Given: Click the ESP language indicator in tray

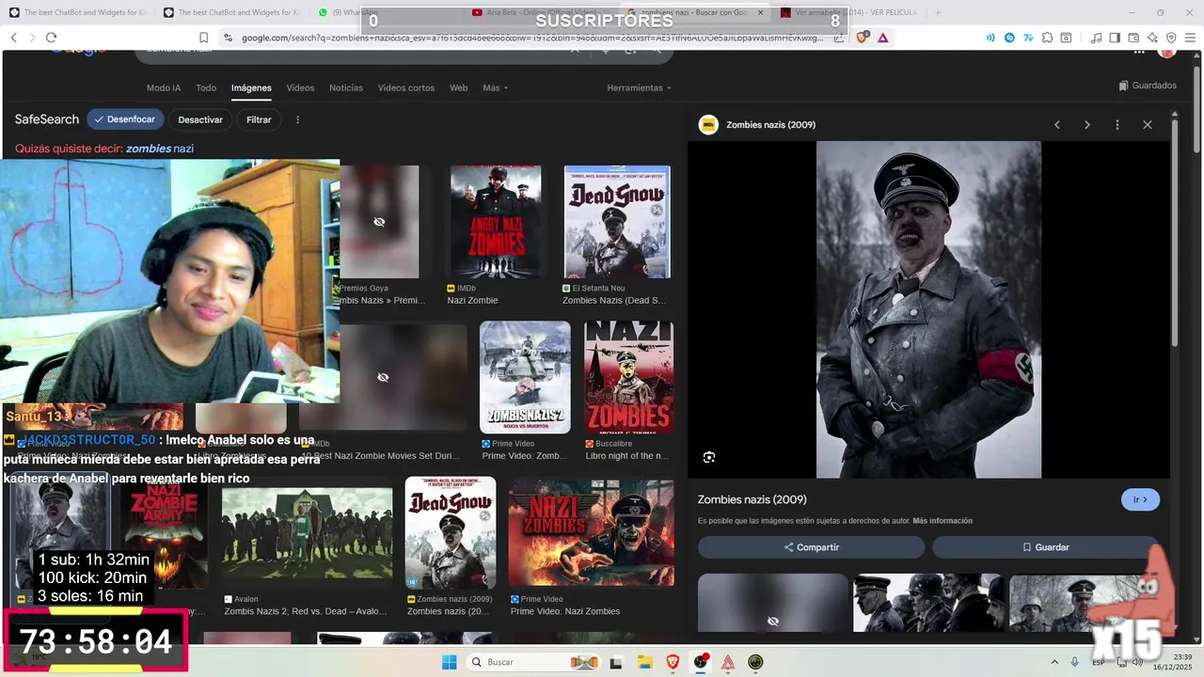Looking at the screenshot, I should click(1100, 662).
